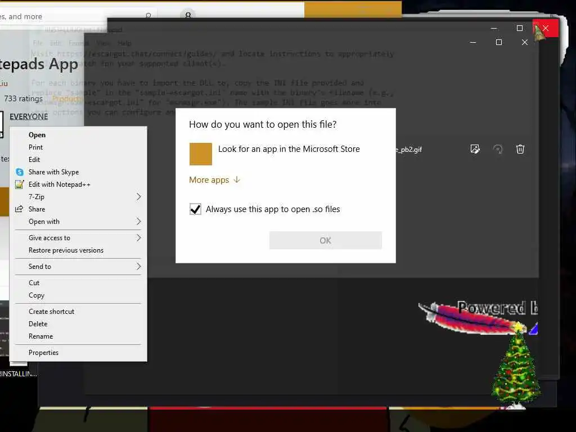Click the Notepad++ icon in context menu

(x=20, y=184)
